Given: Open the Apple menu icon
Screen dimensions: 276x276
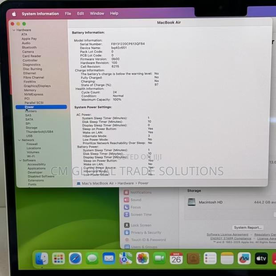Looking at the screenshot, I should 14,14.
